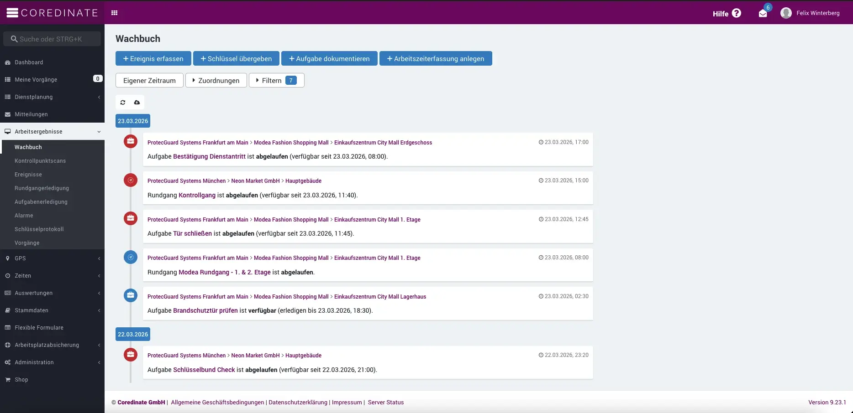This screenshot has width=853, height=413.
Task: Select Alarme in the sidebar menu
Action: click(24, 215)
